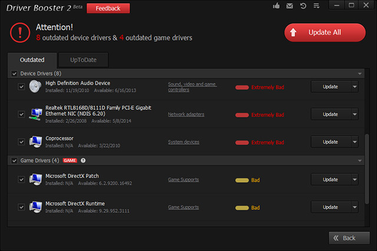Uncheck the Realtek Ethernet NIC checkbox
Viewport: 377px width, 251px height.
tap(21, 114)
